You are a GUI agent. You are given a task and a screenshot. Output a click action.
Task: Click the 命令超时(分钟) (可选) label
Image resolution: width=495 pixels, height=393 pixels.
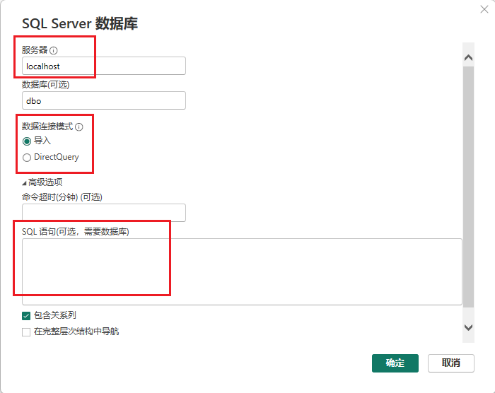tap(62, 197)
